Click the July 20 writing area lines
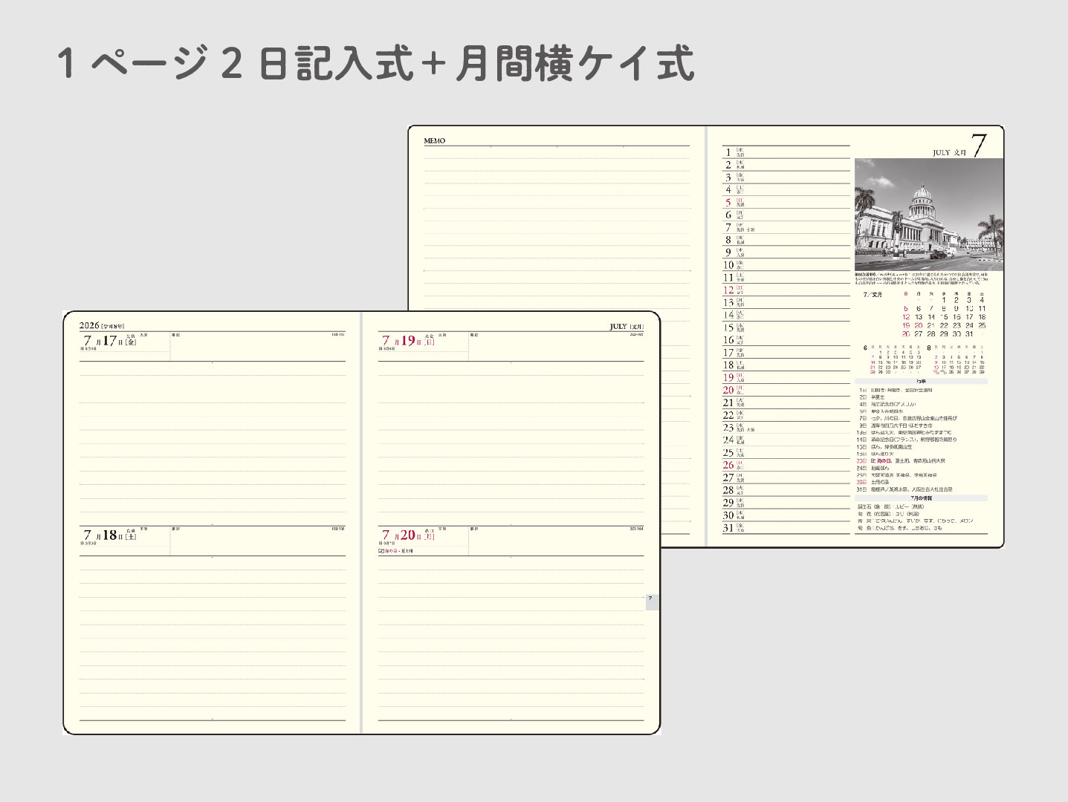 [511, 638]
